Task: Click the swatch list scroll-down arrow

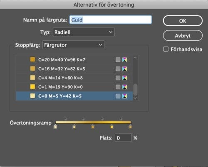Action: tap(135, 98)
